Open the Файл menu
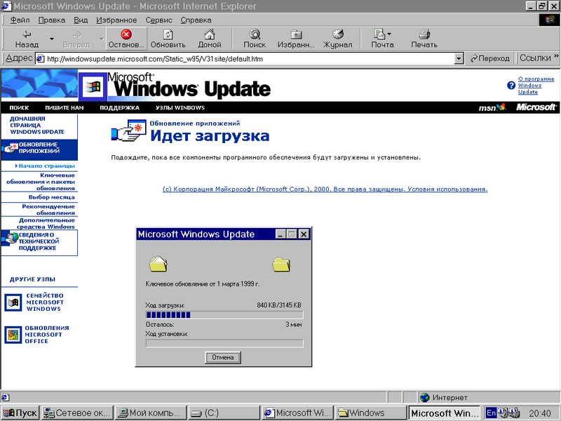Viewport: 561px width, 421px height. tap(20, 20)
